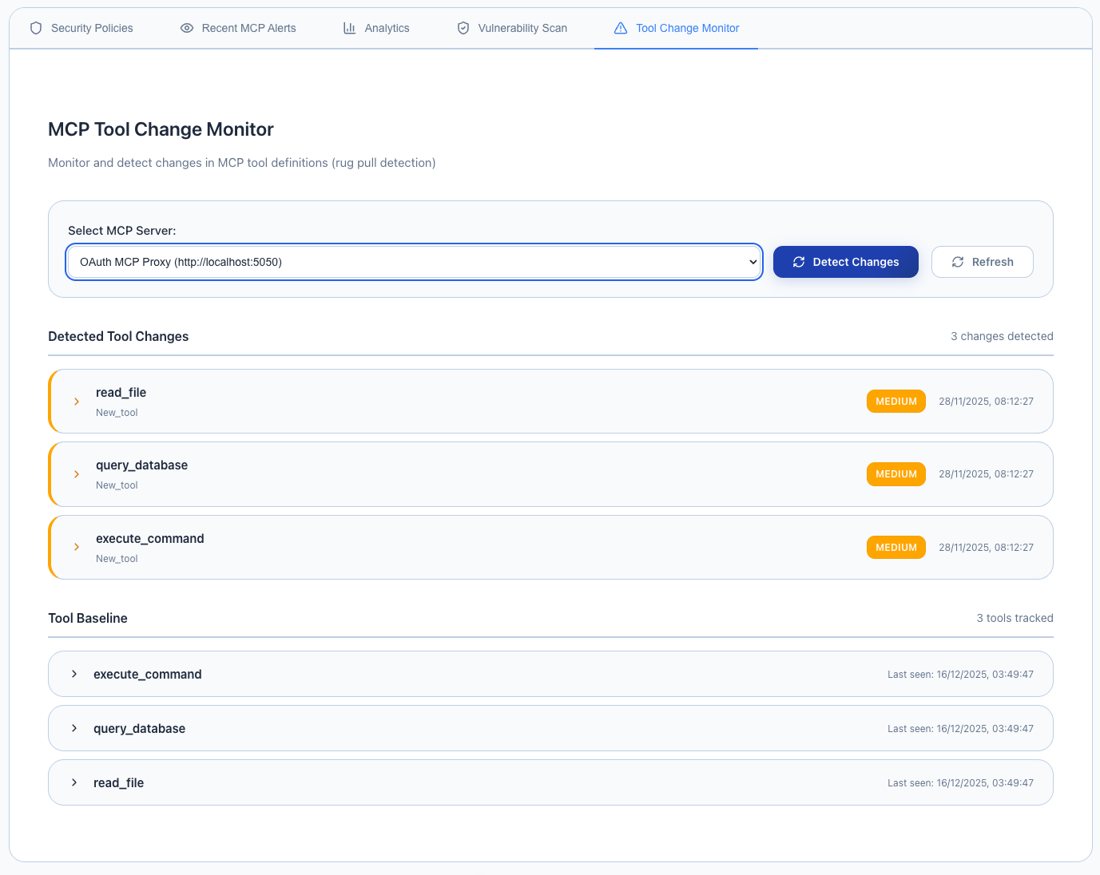Image resolution: width=1100 pixels, height=875 pixels.
Task: Click the warning triangle icon on Tool Change Monitor
Action: point(621,27)
